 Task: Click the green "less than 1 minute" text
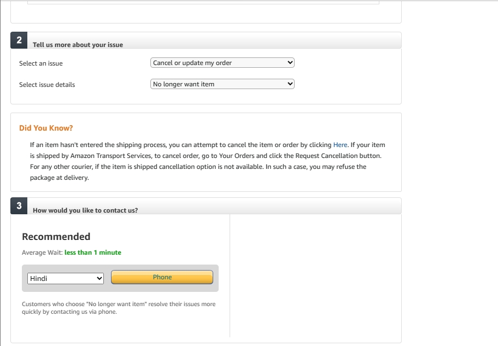pos(93,253)
